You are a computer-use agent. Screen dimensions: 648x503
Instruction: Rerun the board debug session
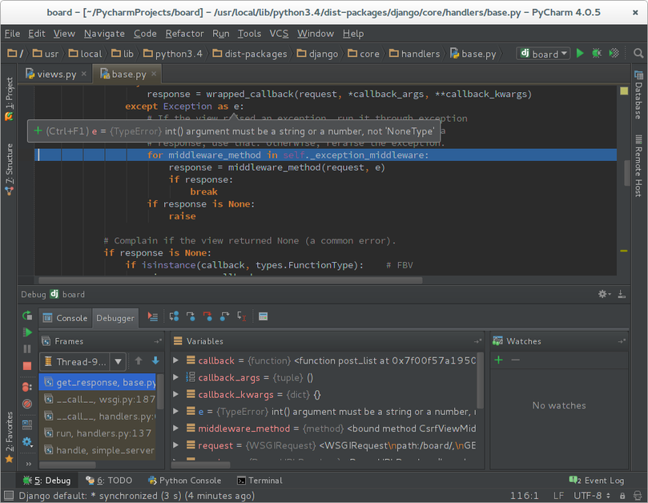click(27, 316)
